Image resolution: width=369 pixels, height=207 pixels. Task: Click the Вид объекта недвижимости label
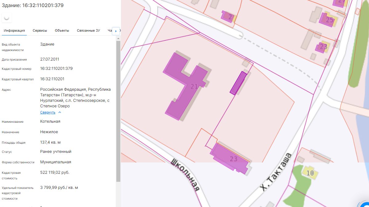[13, 47]
